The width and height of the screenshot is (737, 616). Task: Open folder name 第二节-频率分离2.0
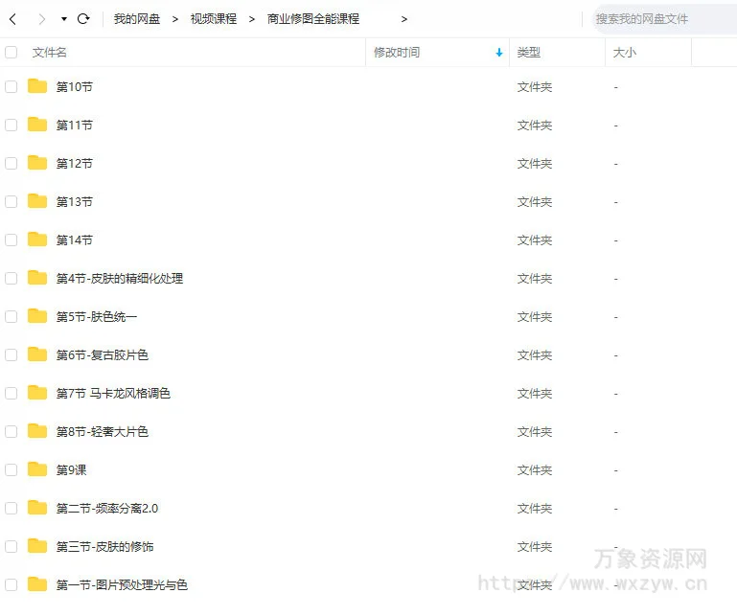pos(106,508)
